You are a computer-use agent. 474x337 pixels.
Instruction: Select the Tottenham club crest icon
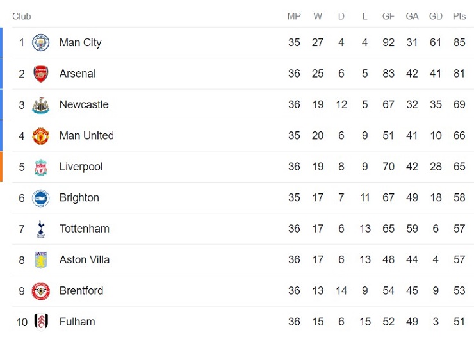(41, 229)
